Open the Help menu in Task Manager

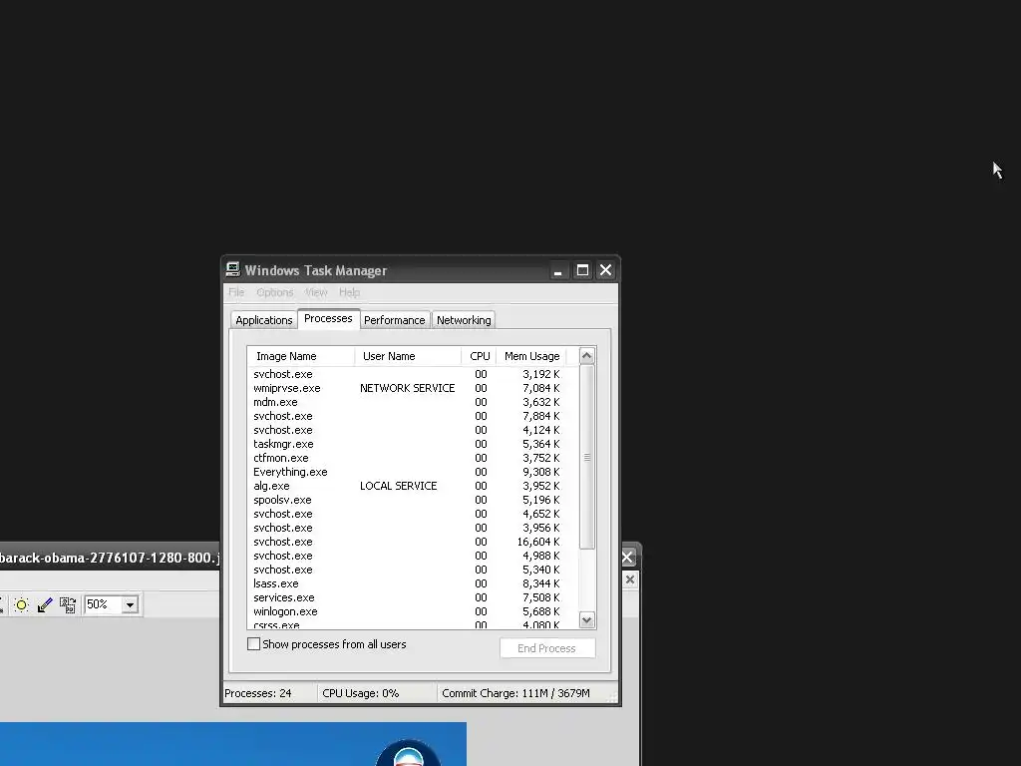[x=349, y=292]
